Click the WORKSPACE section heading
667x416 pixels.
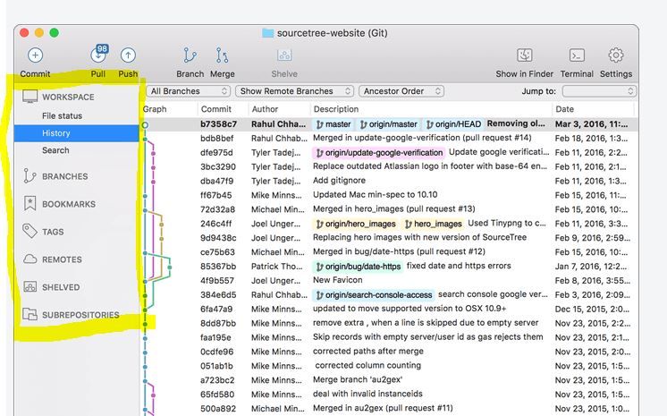[68, 97]
